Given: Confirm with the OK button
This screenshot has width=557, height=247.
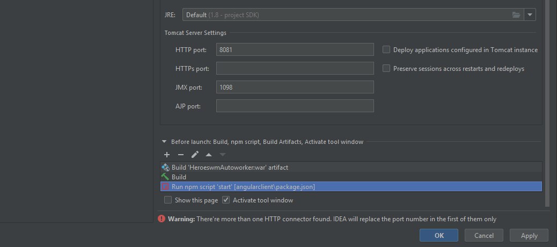Looking at the screenshot, I should click(439, 235).
